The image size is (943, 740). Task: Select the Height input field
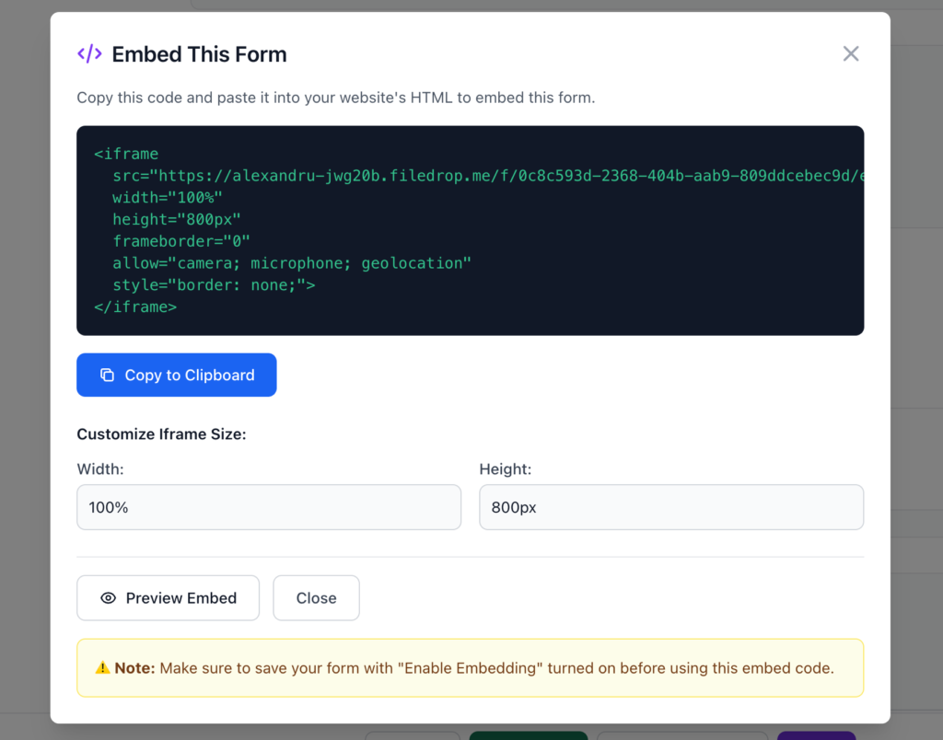[670, 506]
